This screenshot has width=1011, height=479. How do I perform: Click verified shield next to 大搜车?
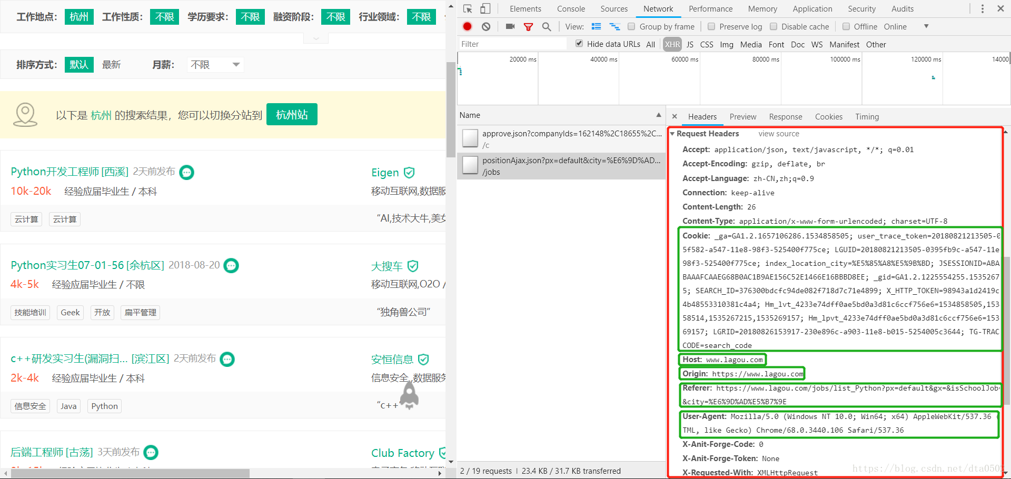pyautogui.click(x=413, y=266)
